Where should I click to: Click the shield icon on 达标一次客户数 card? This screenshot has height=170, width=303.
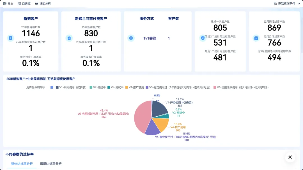pyautogui.click(x=203, y=38)
